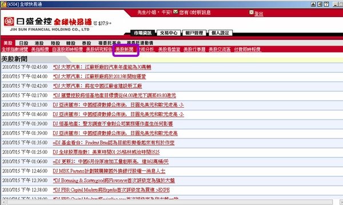The image size is (343, 205).
Task: Open the MBK Partners news headline
Action: pos(109,171)
